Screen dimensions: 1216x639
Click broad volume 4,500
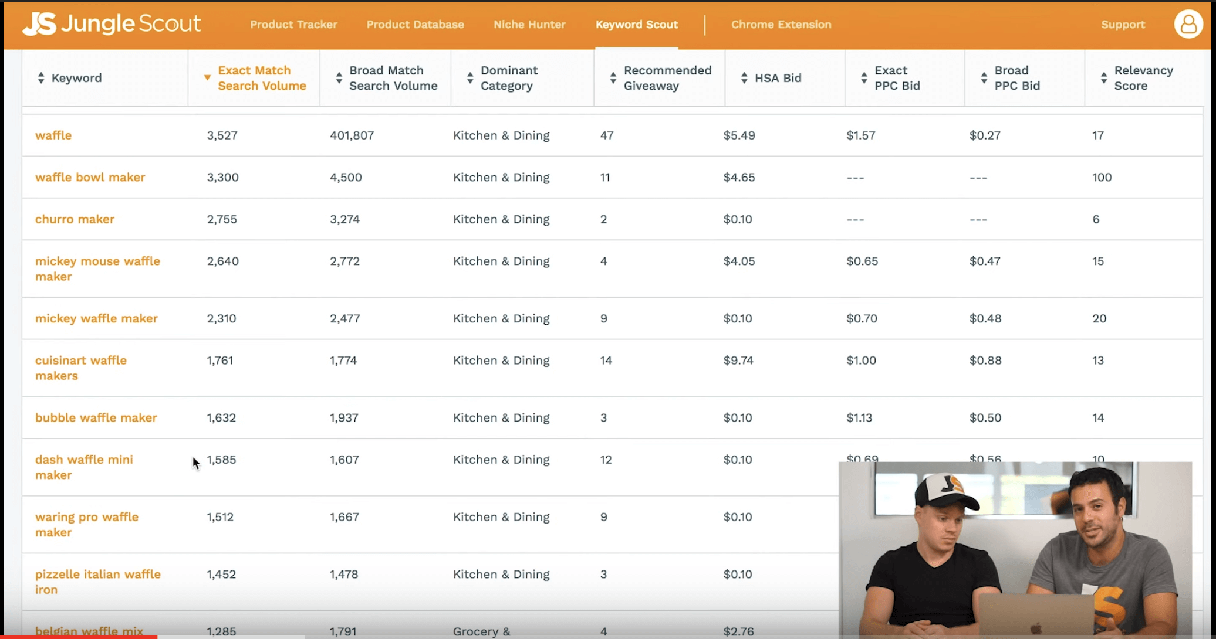345,177
